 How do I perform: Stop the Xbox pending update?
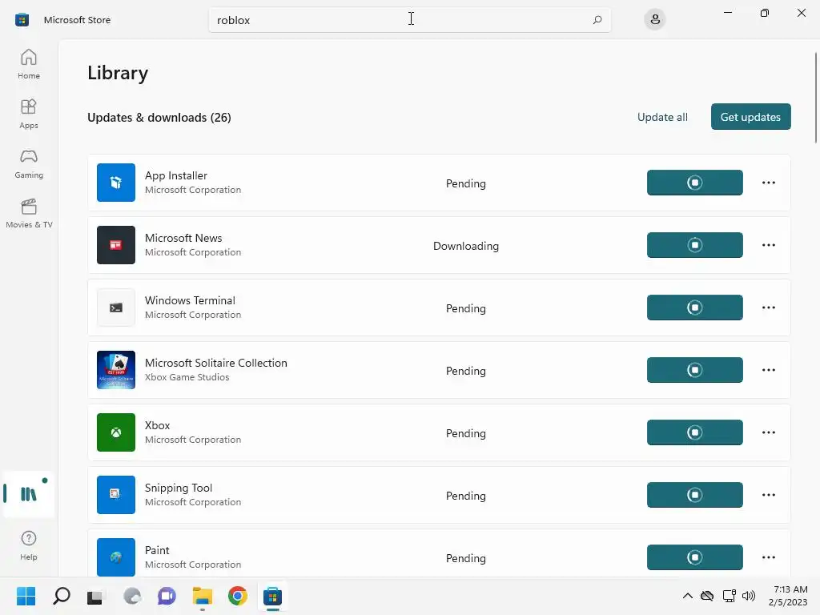pos(694,432)
